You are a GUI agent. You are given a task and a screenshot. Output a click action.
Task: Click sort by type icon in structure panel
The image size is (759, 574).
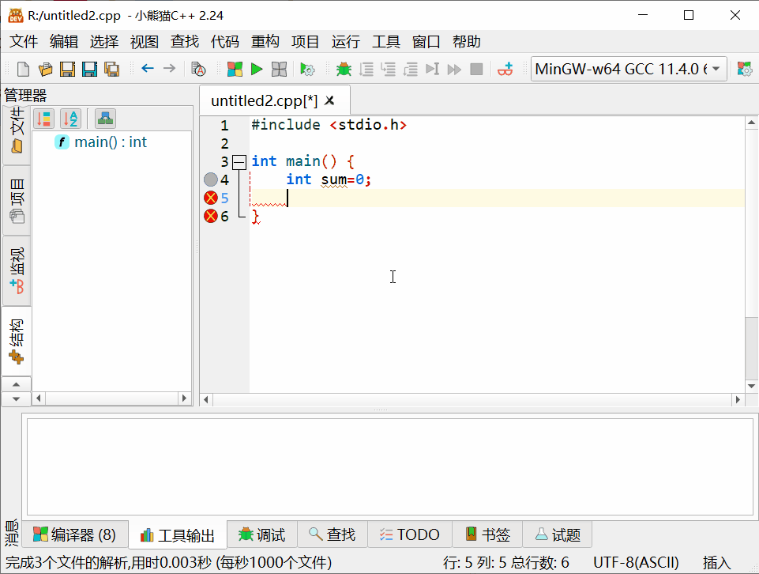click(44, 119)
